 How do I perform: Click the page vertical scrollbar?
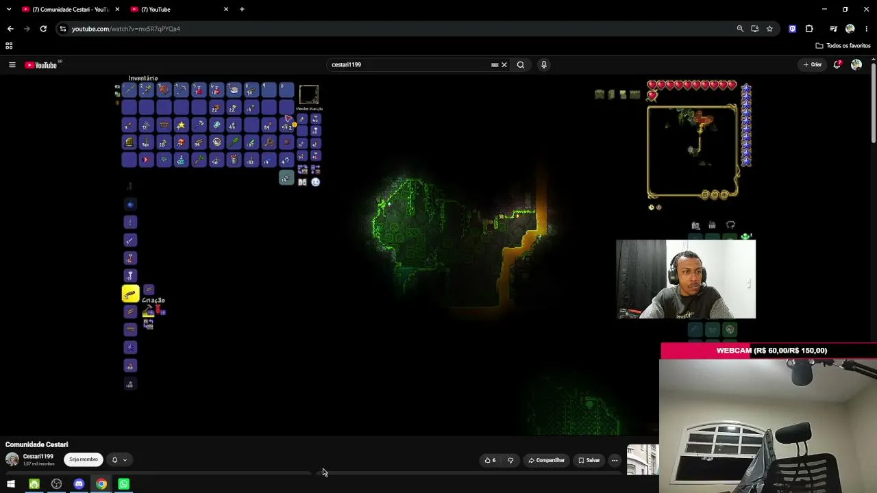coord(874,103)
